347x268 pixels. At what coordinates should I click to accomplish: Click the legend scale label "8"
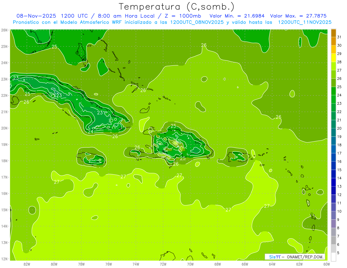(x=339, y=228)
